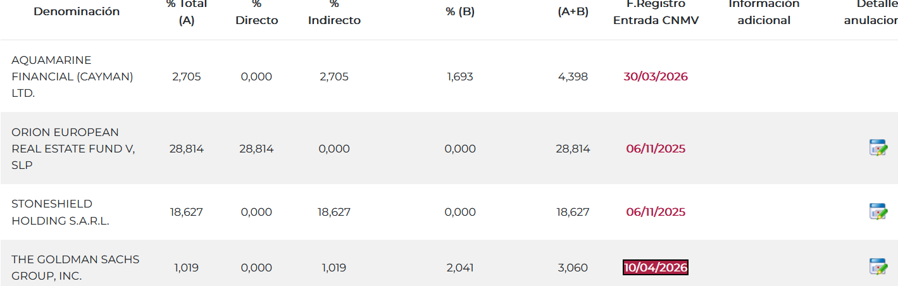The image size is (898, 286).
Task: Open the 30/03/2026 registration date link
Action: point(655,77)
